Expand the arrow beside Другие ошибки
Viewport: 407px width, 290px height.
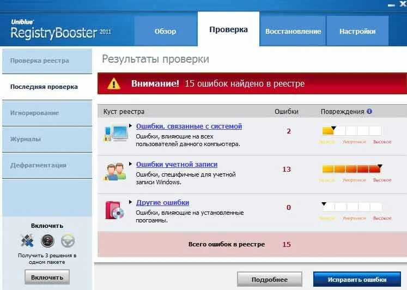coord(131,202)
